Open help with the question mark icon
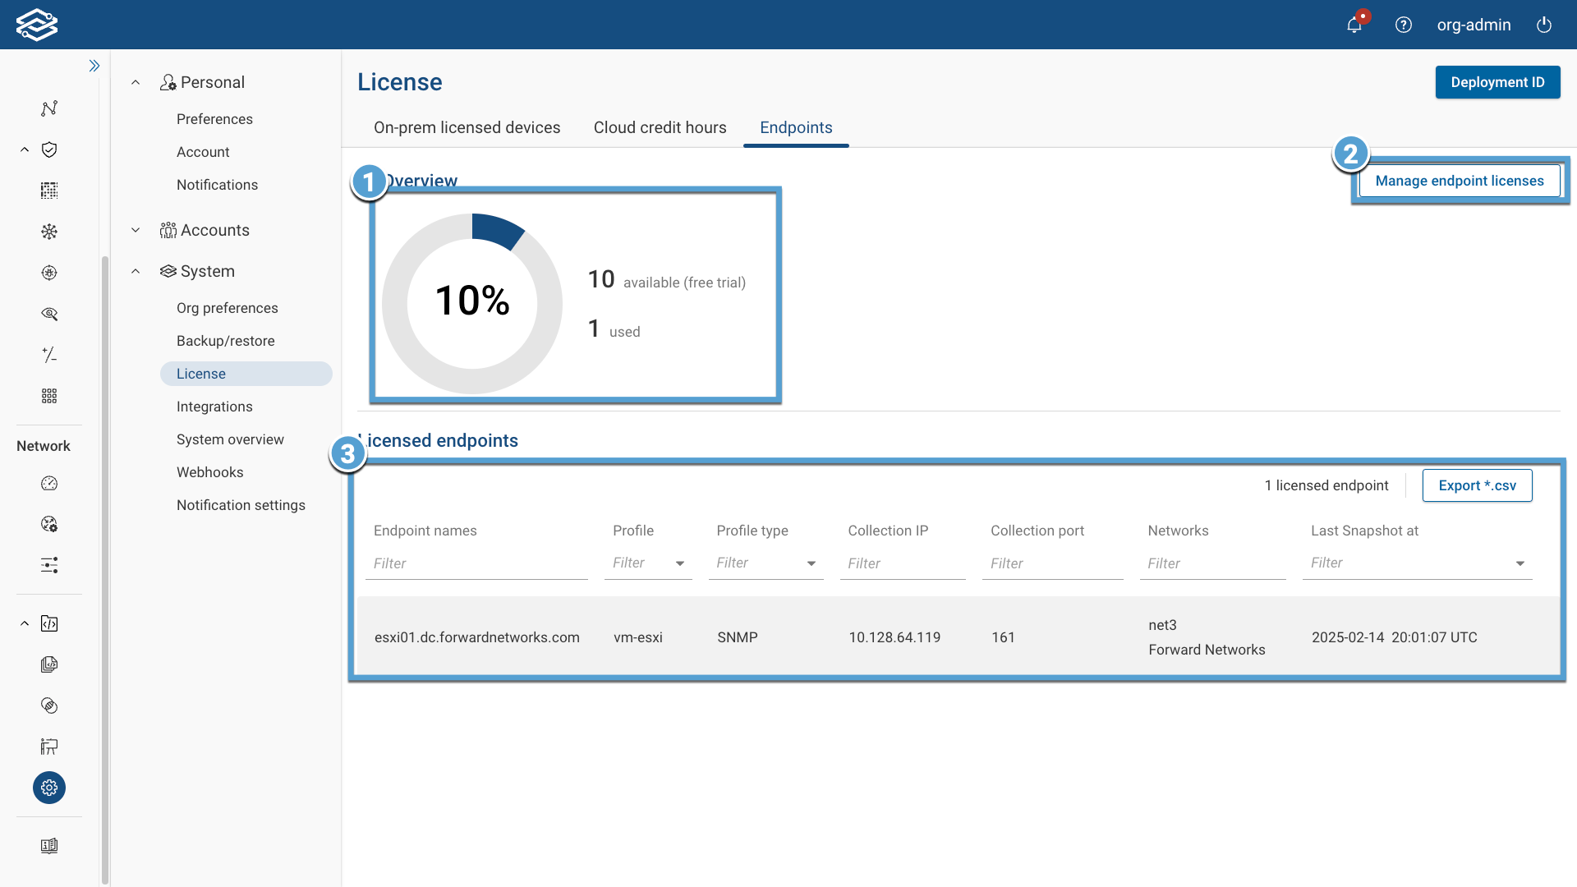 coord(1404,25)
